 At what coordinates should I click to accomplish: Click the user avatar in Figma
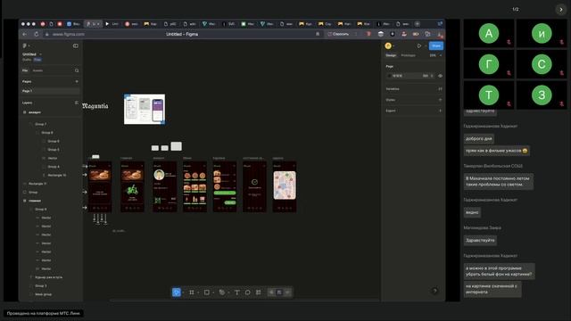click(x=388, y=45)
